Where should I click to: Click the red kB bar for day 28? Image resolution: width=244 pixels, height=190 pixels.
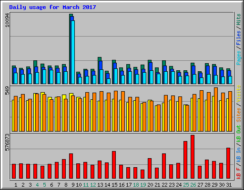point(207,169)
